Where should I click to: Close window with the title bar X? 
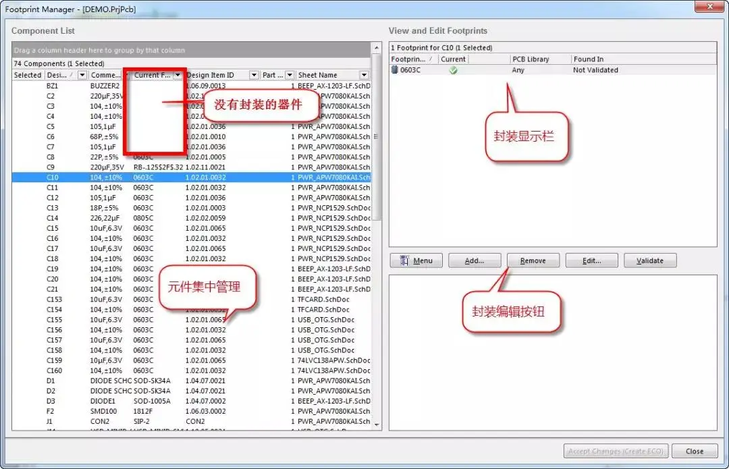pyautogui.click(x=710, y=7)
